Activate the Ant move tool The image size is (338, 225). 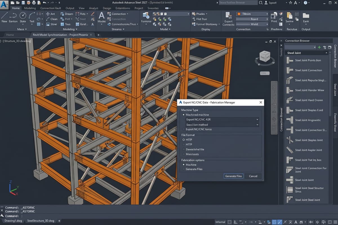pos(50,14)
